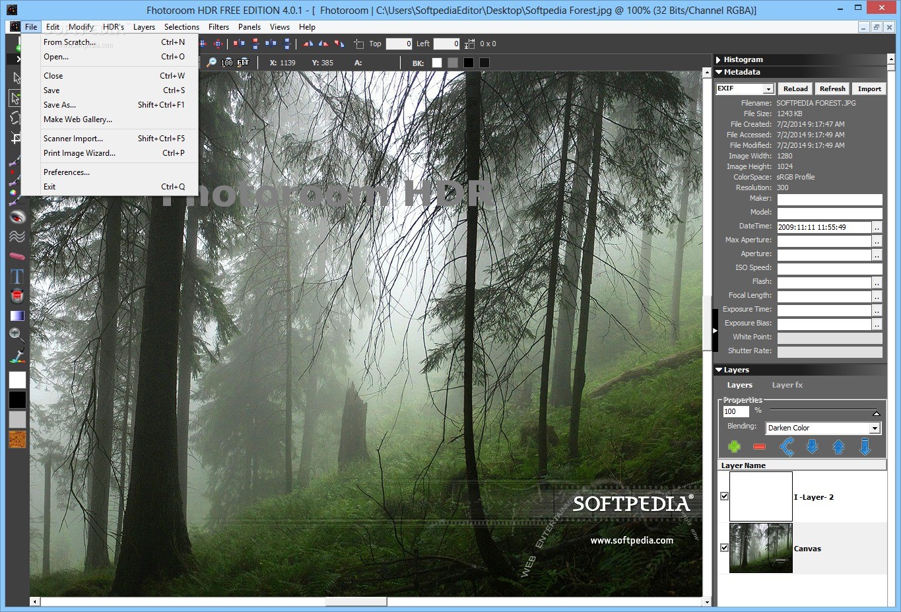Screen dimensions: 901x612
Task: Click the black color swatch in toolbox
Action: tap(17, 399)
